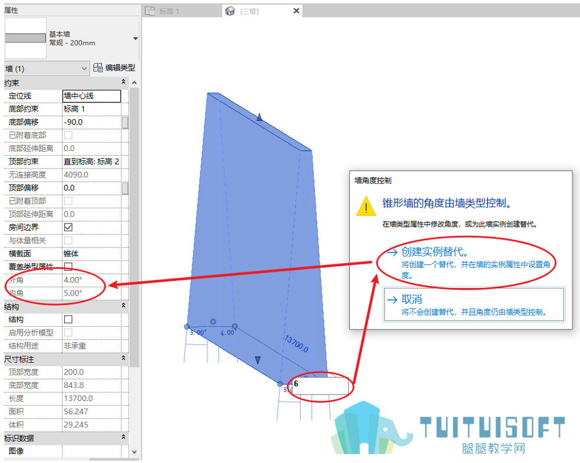Image resolution: width=580 pixels, height=463 pixels.
Task: Toggle the 与体量相关 checkbox
Action: coord(68,241)
